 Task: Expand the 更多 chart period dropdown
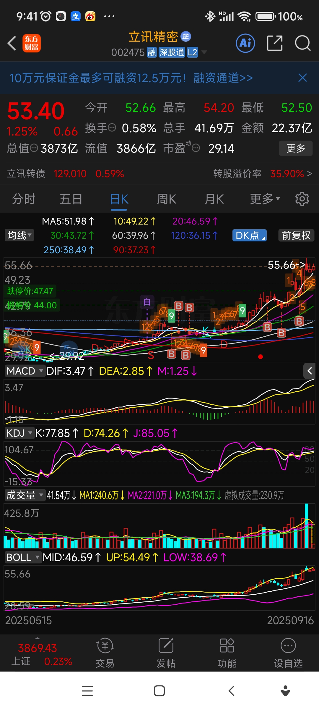(265, 199)
